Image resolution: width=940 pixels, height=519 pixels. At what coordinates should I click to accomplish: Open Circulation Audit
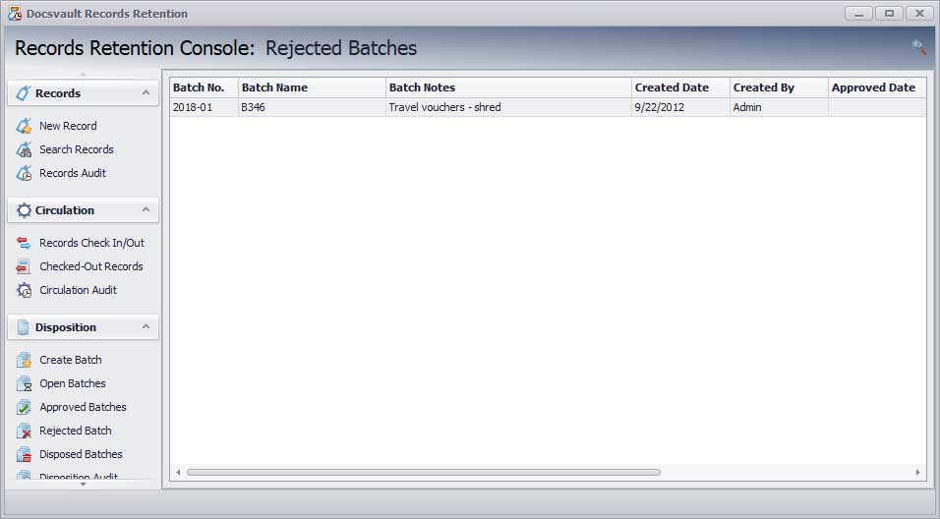pos(78,290)
